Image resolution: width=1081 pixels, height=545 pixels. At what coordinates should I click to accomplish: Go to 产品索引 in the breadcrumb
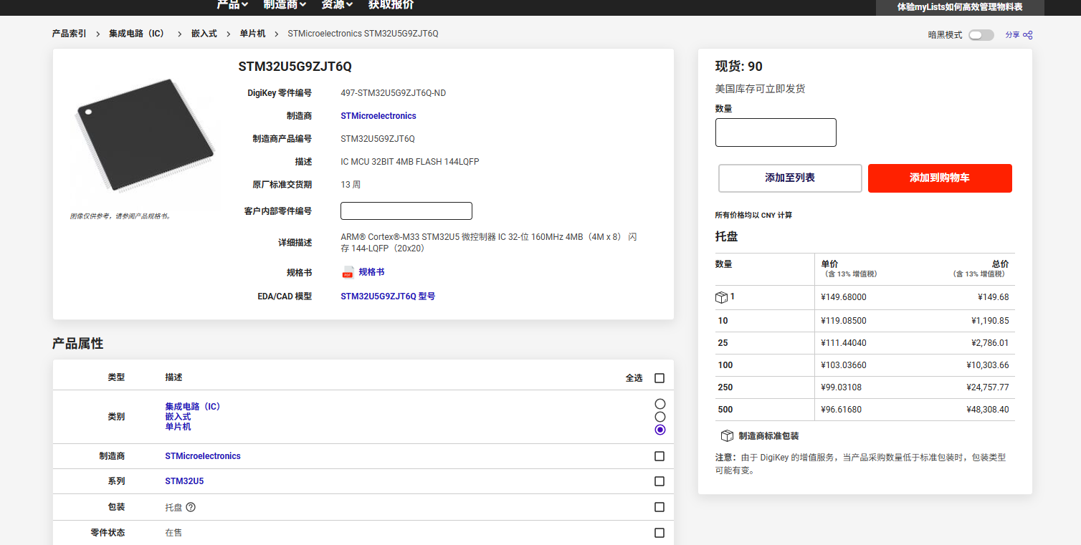point(69,34)
